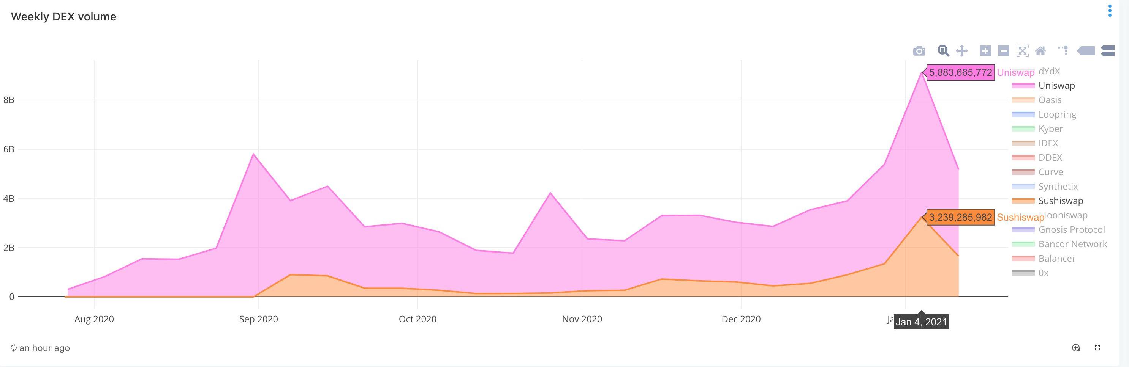1129x367 pixels.
Task: Toggle Sushiswap series in legend
Action: coord(1060,201)
